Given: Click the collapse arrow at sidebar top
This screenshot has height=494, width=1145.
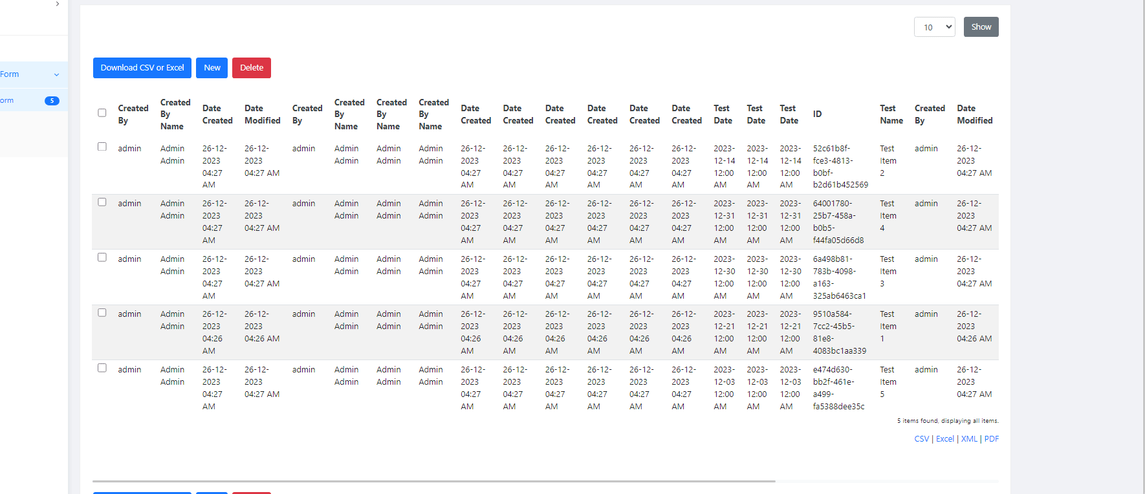Looking at the screenshot, I should tap(58, 4).
